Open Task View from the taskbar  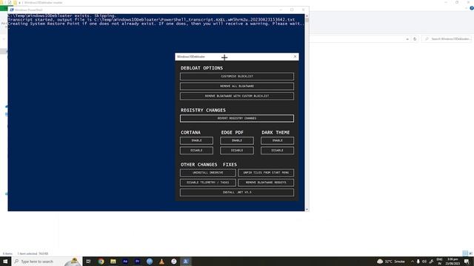(x=88, y=262)
